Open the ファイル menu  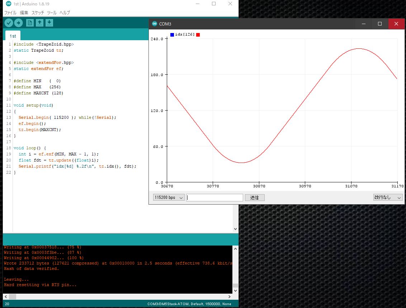10,13
